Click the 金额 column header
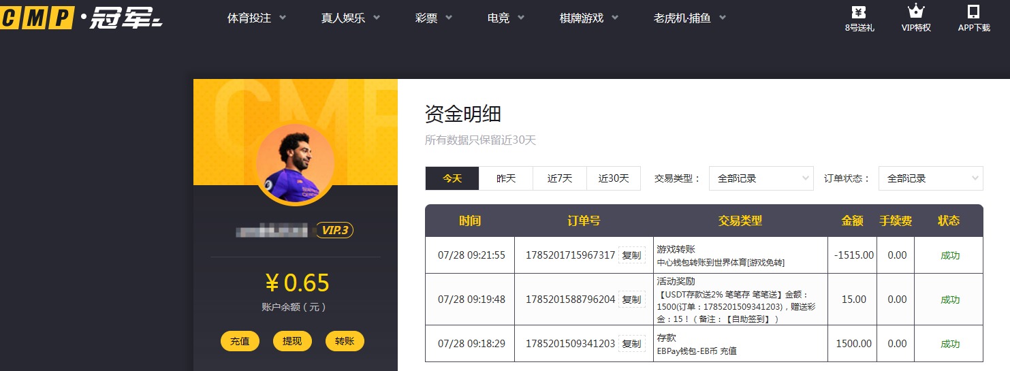Image resolution: width=1010 pixels, height=371 pixels. pyautogui.click(x=853, y=221)
